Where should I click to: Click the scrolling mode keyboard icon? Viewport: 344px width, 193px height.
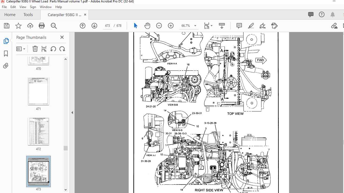tap(222, 26)
